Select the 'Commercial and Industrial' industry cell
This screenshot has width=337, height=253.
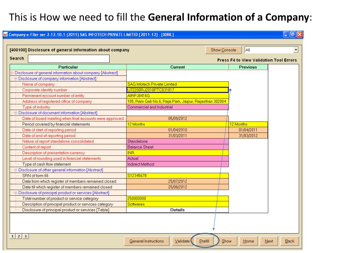pos(177,107)
